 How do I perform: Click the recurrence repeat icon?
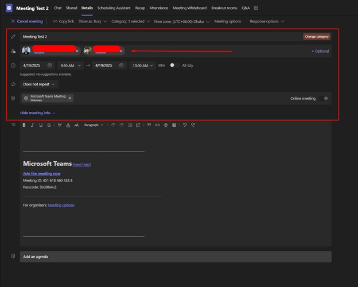click(x=13, y=84)
